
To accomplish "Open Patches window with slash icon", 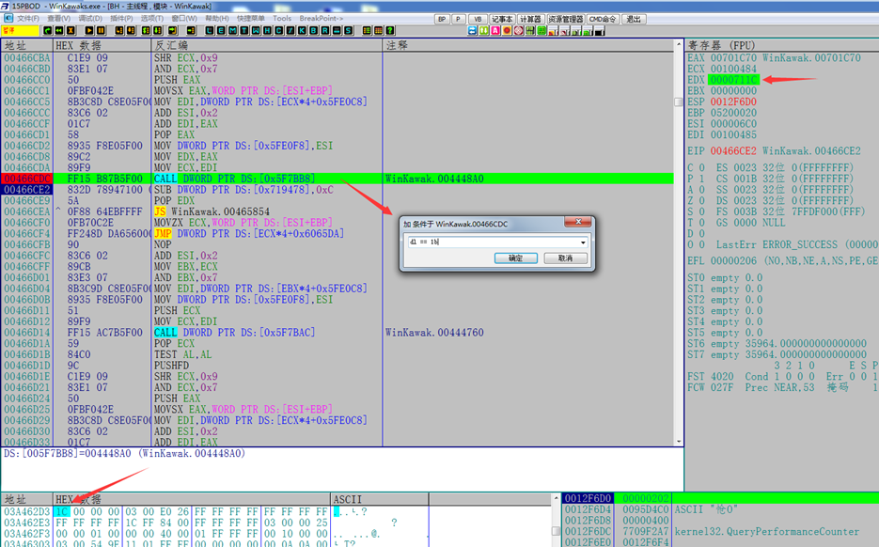I will 290,30.
